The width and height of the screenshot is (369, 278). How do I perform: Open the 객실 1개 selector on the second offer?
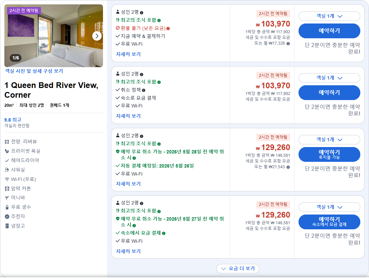[329, 78]
